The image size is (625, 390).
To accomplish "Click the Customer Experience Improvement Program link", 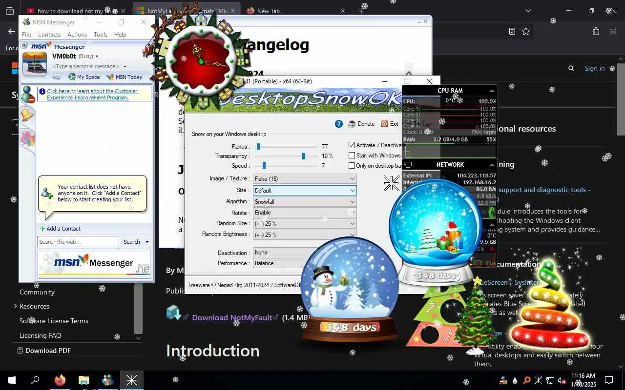I will [92, 95].
